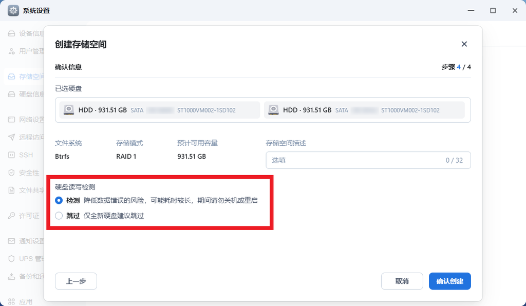Choose the 跳过 option for disk check
The width and height of the screenshot is (526, 306).
59,216
